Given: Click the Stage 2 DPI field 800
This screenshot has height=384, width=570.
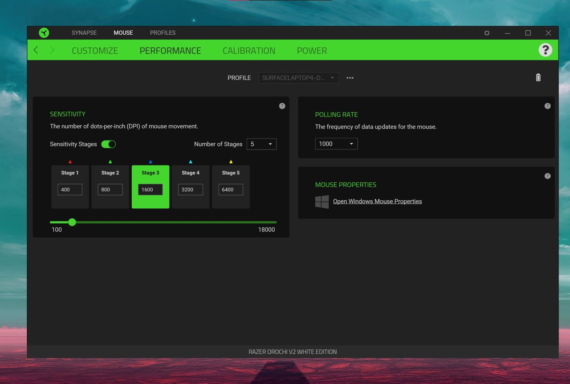Looking at the screenshot, I should 110,190.
